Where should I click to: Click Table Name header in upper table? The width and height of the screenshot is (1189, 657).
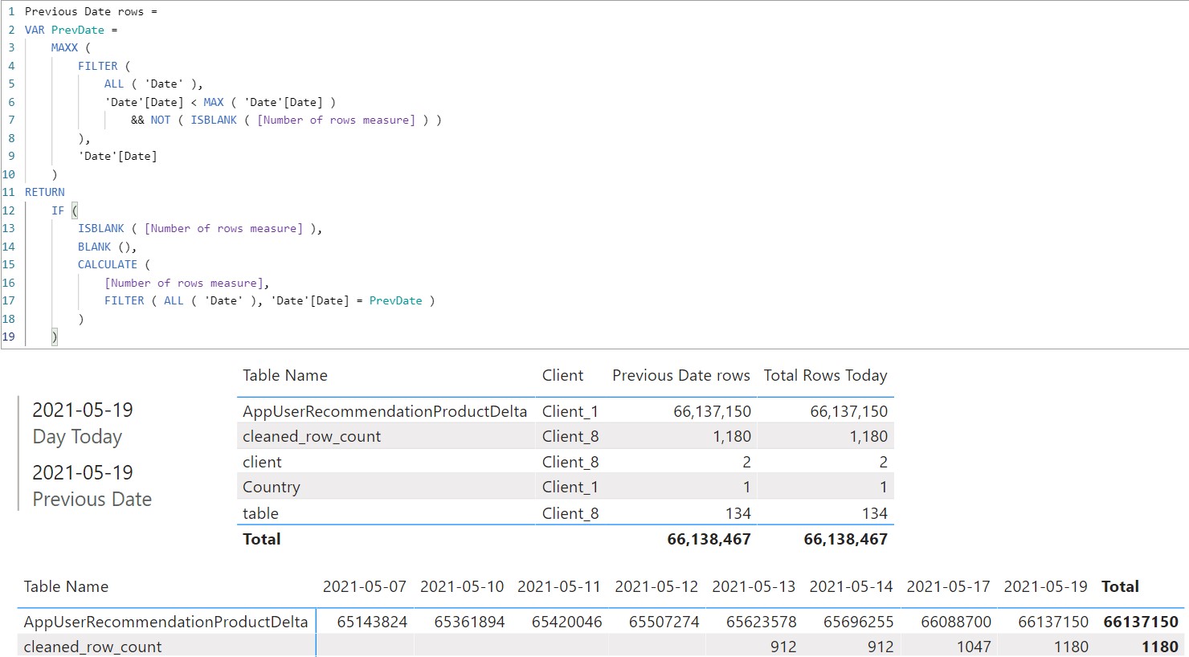click(285, 375)
